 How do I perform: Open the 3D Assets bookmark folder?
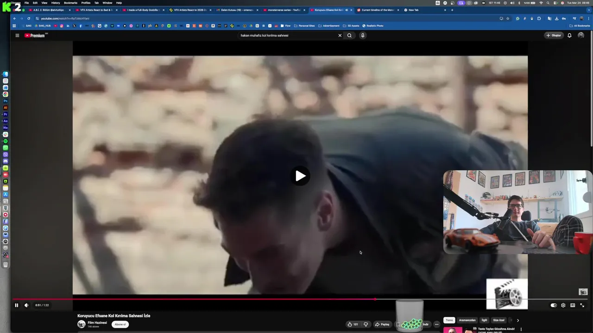tap(351, 26)
